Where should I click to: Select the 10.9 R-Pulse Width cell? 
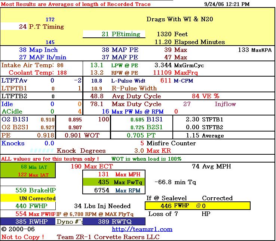tap(124, 88)
